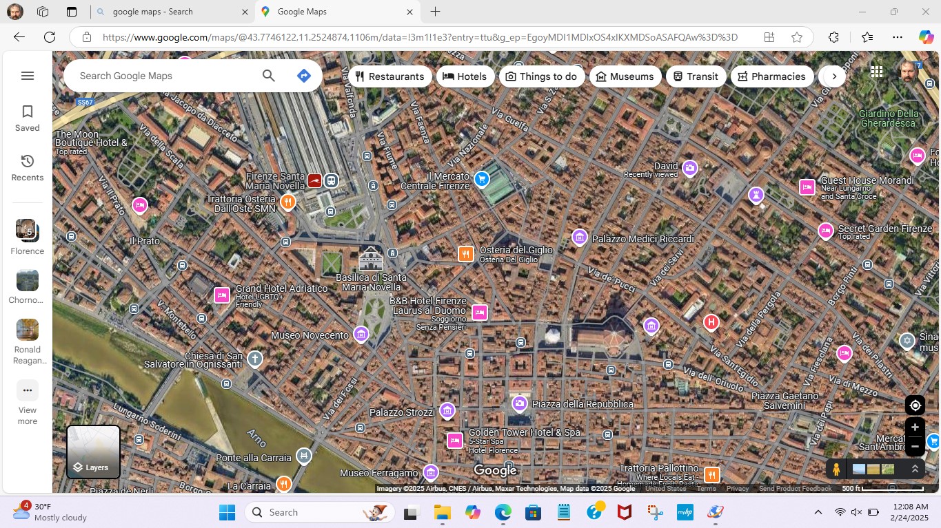This screenshot has width=941, height=528.
Task: Select the Guest House Morandi hotel pin
Action: tap(807, 187)
